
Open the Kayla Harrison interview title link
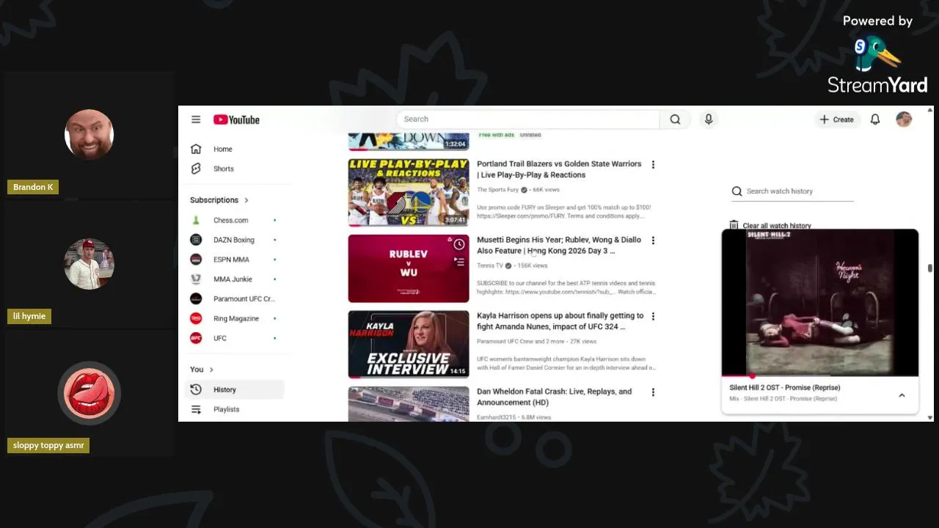pyautogui.click(x=560, y=321)
